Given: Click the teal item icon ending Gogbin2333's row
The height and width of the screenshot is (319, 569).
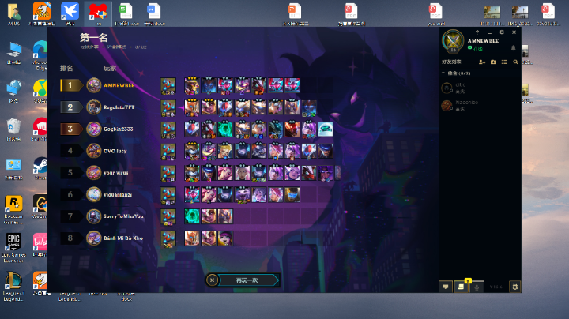Looking at the screenshot, I should tap(326, 129).
